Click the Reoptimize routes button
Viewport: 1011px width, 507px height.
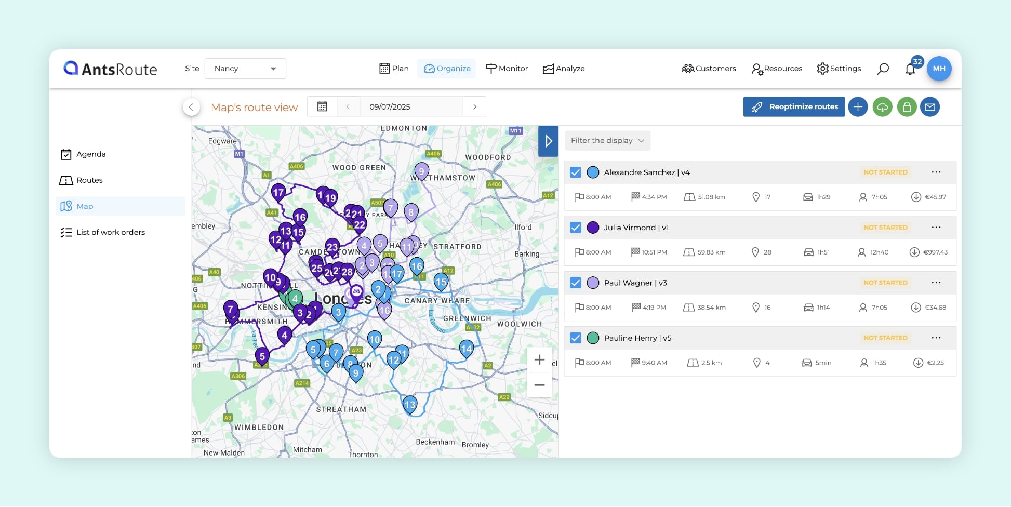click(x=794, y=107)
